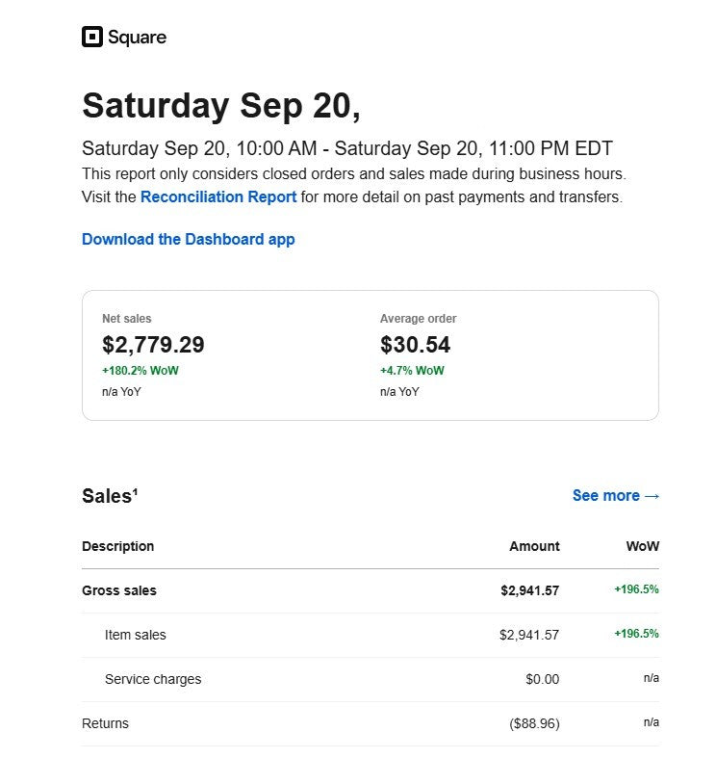Open See more link for Sales

(x=616, y=495)
